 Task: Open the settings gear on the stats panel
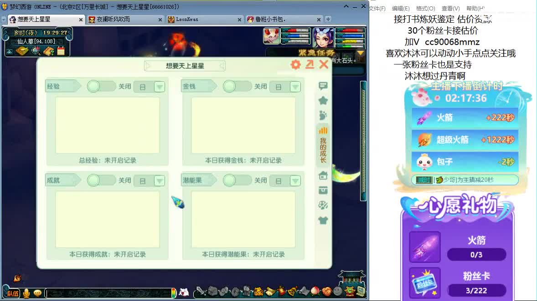pyautogui.click(x=295, y=65)
